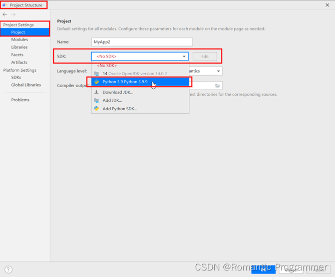Choose Download JDK... from the list
The width and height of the screenshot is (335, 277).
pyautogui.click(x=140, y=92)
